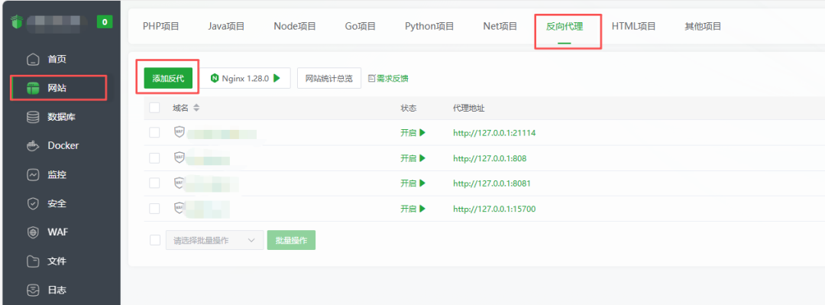This screenshot has height=305, width=825.
Task: Click the feedback icon beside 需求反馈
Action: (371, 79)
